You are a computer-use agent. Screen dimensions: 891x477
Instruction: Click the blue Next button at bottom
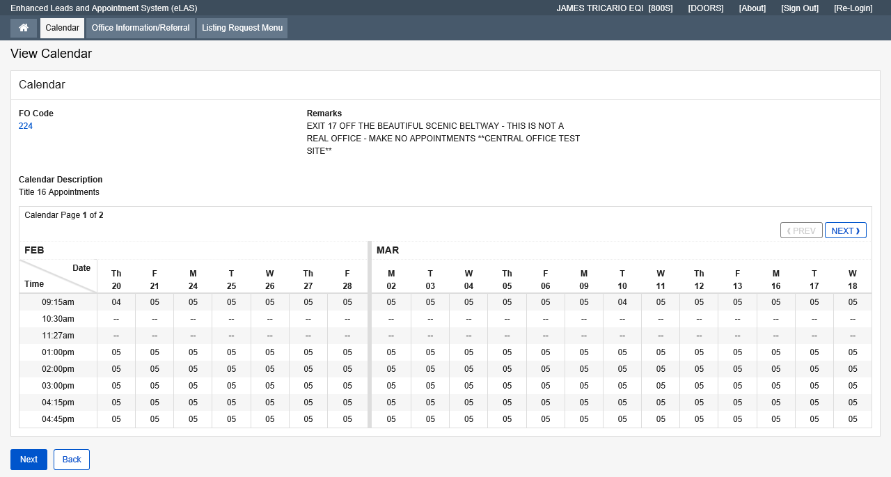29,460
